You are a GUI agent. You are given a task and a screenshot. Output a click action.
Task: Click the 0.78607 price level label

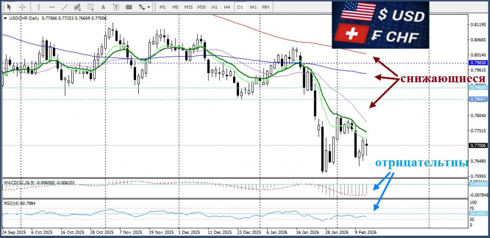[x=479, y=99]
